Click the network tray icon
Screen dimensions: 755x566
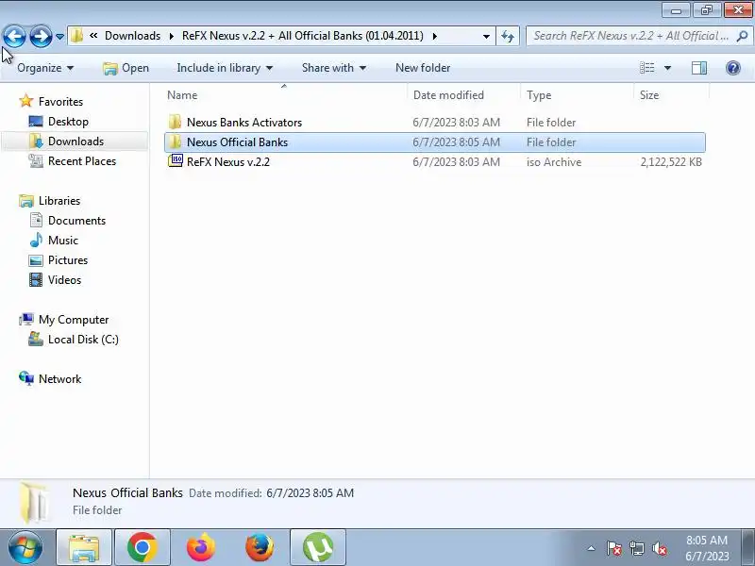(636, 548)
